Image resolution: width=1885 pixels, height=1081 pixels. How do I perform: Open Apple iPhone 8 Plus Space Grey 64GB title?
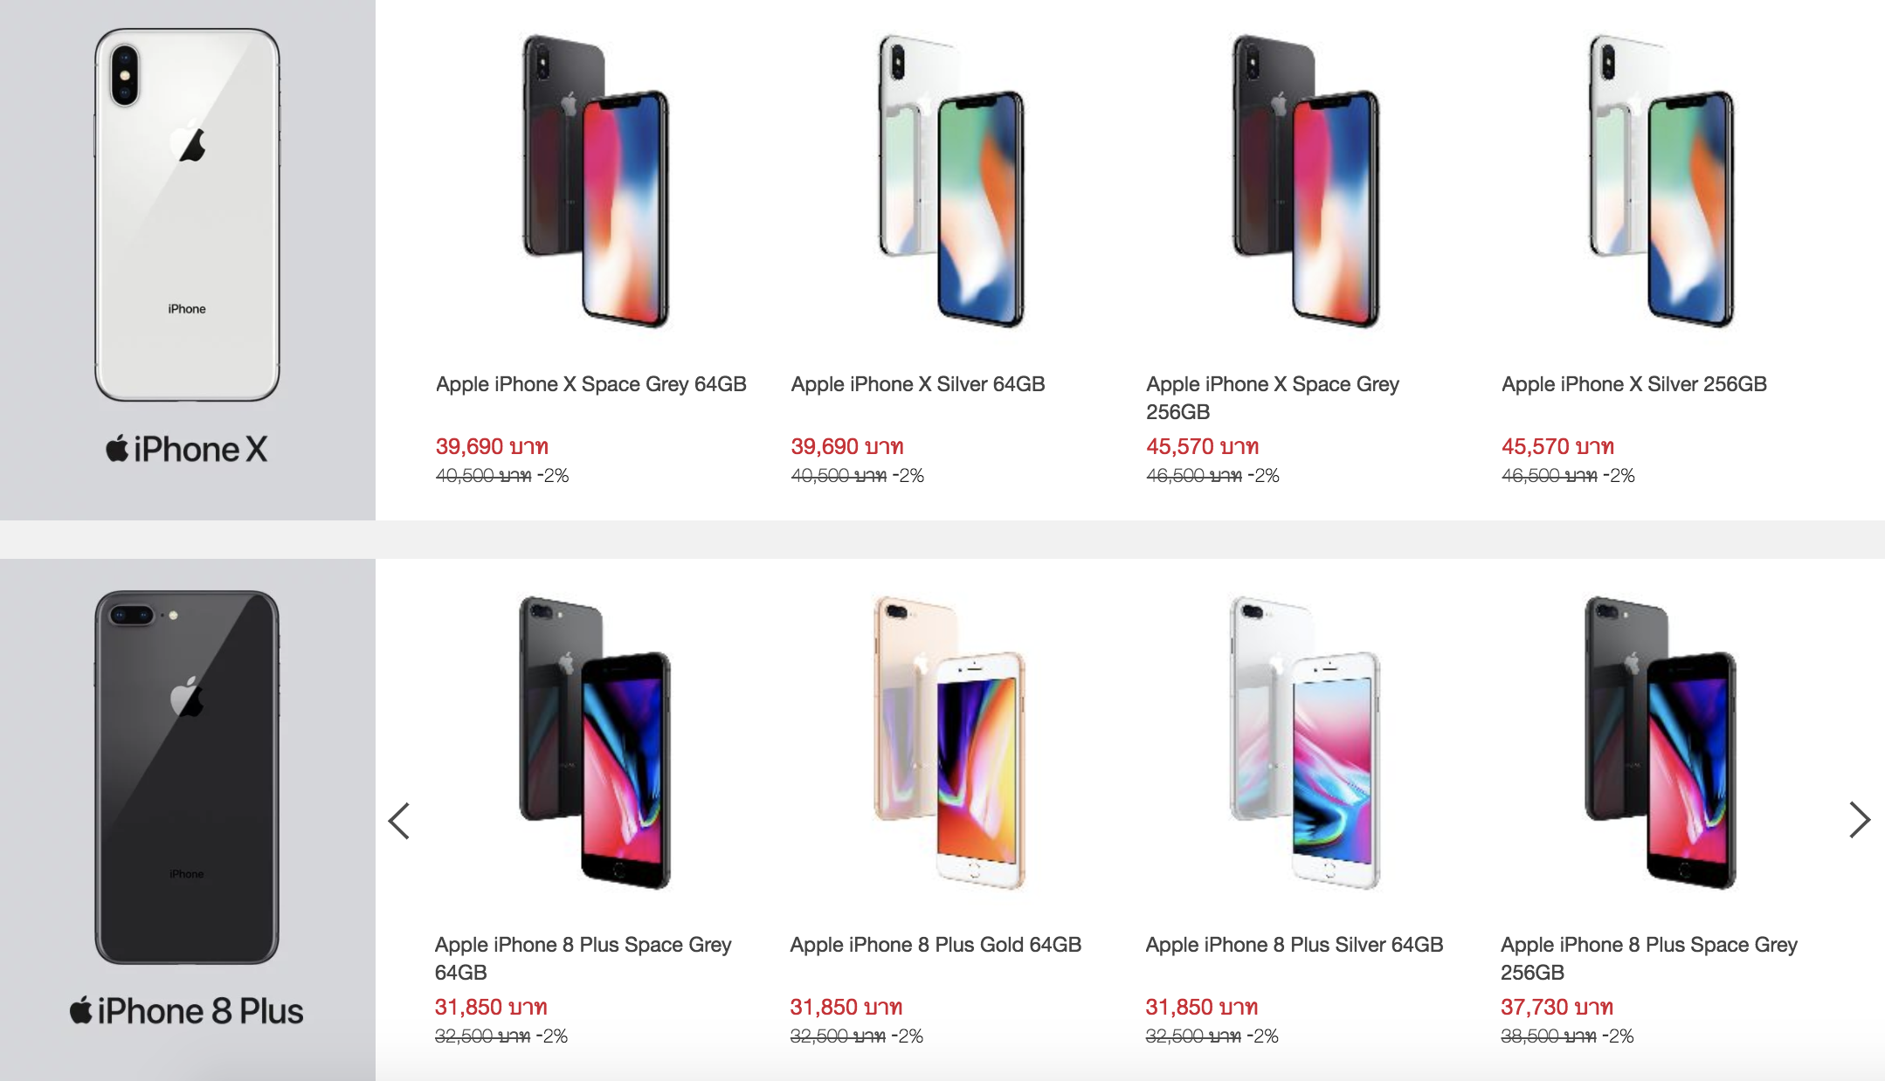pos(583,958)
